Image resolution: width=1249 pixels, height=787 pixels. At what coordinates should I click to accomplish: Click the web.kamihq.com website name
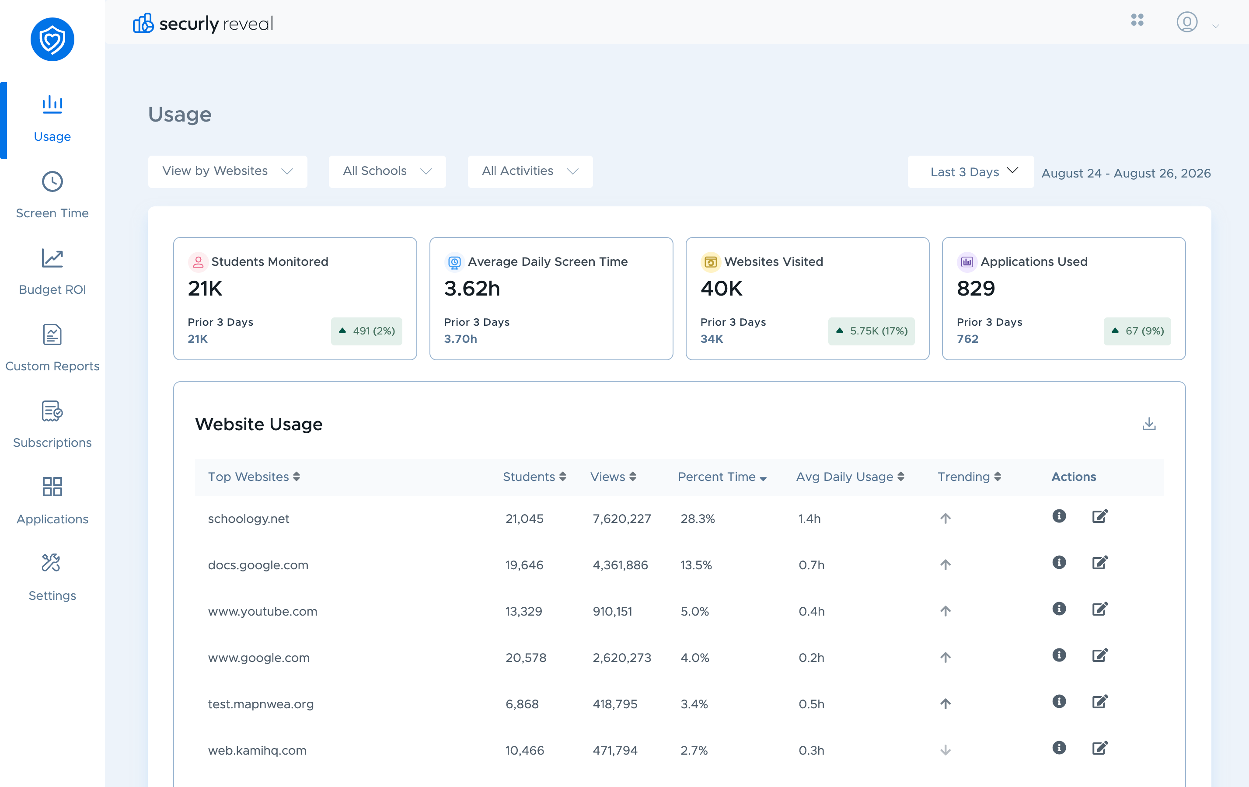pyautogui.click(x=257, y=750)
